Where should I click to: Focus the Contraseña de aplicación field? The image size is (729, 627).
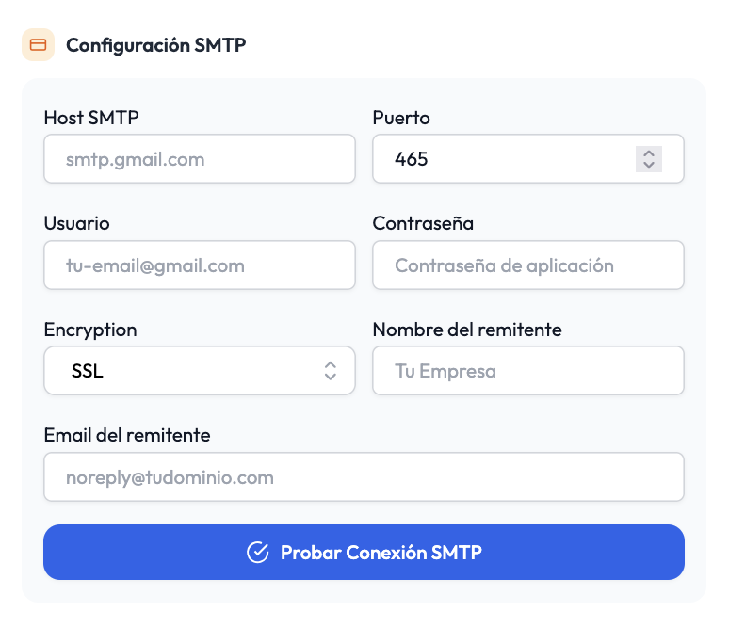pos(528,265)
